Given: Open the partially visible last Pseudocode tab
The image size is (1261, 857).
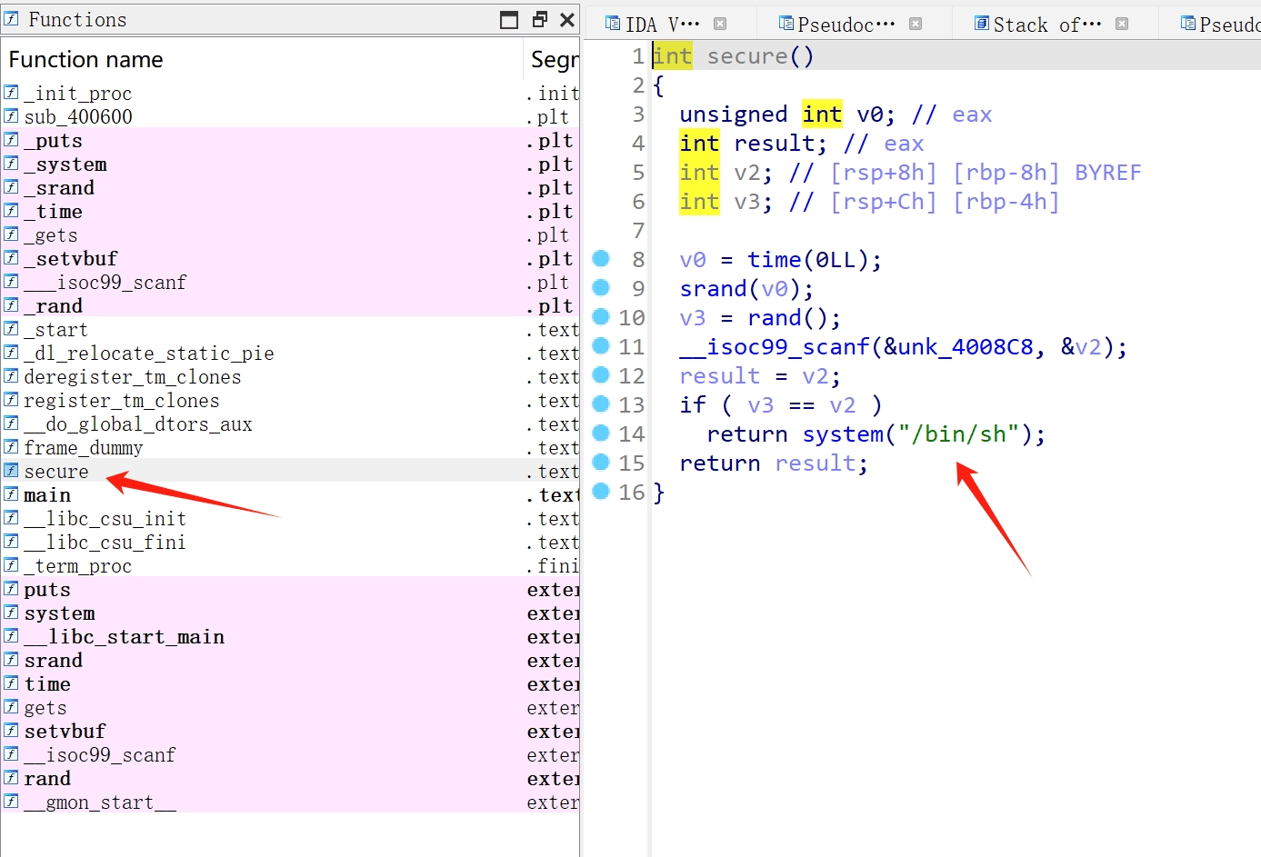Looking at the screenshot, I should (1220, 25).
